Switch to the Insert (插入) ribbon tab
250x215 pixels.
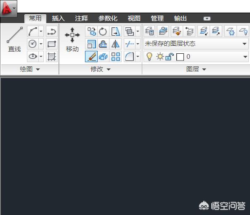point(58,18)
